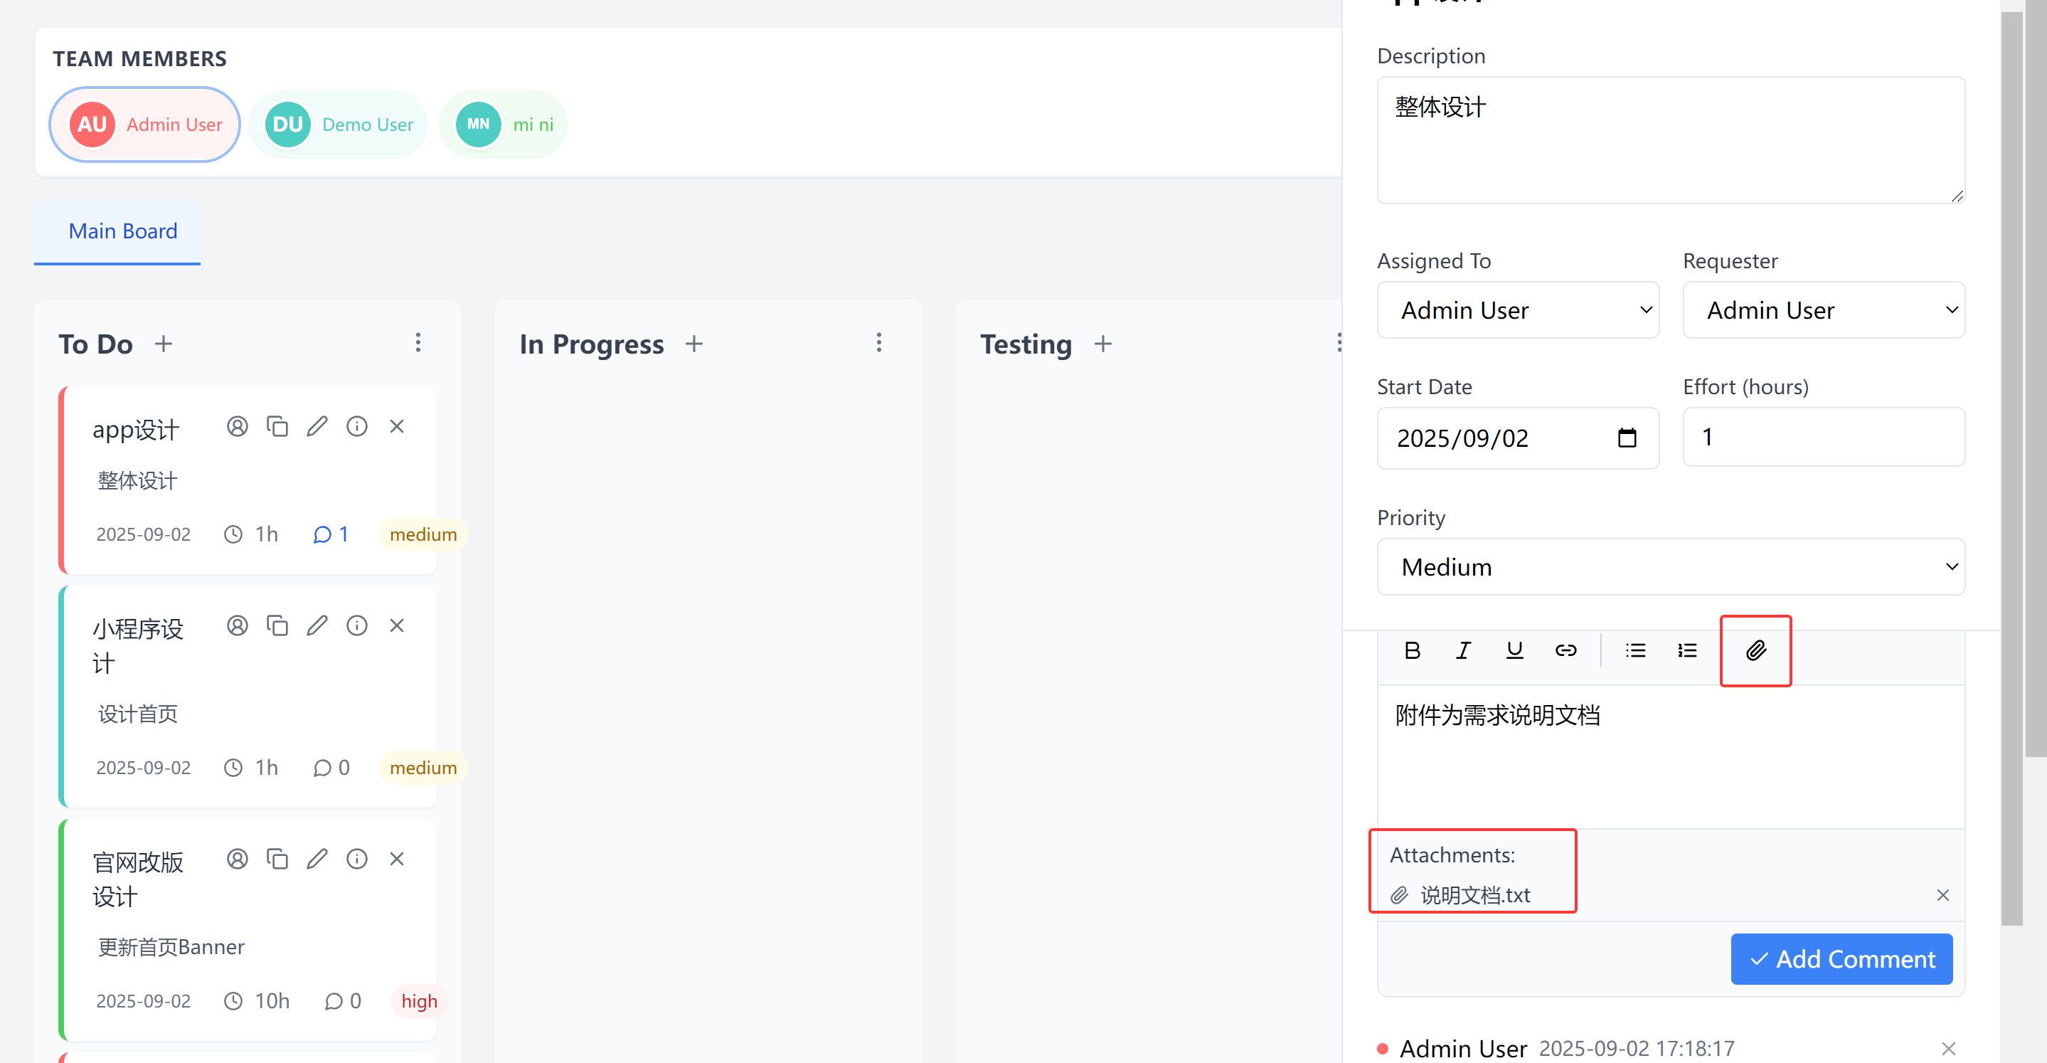Insert a link via the link icon
This screenshot has height=1063, width=2047.
click(1565, 650)
